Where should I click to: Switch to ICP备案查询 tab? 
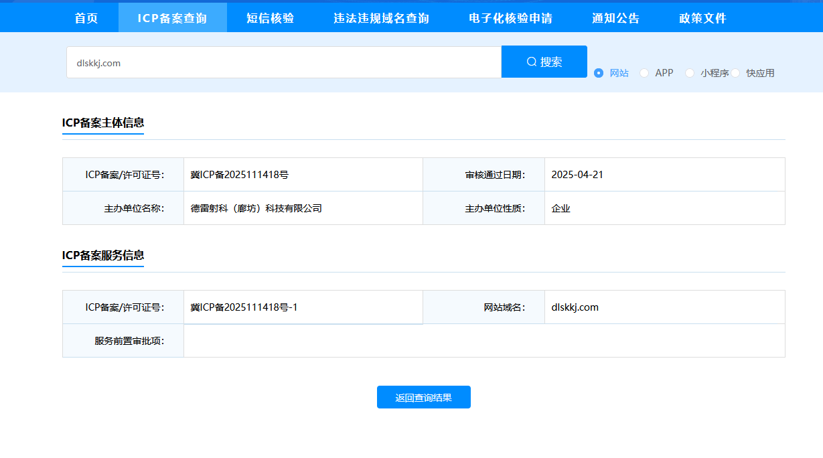(172, 18)
